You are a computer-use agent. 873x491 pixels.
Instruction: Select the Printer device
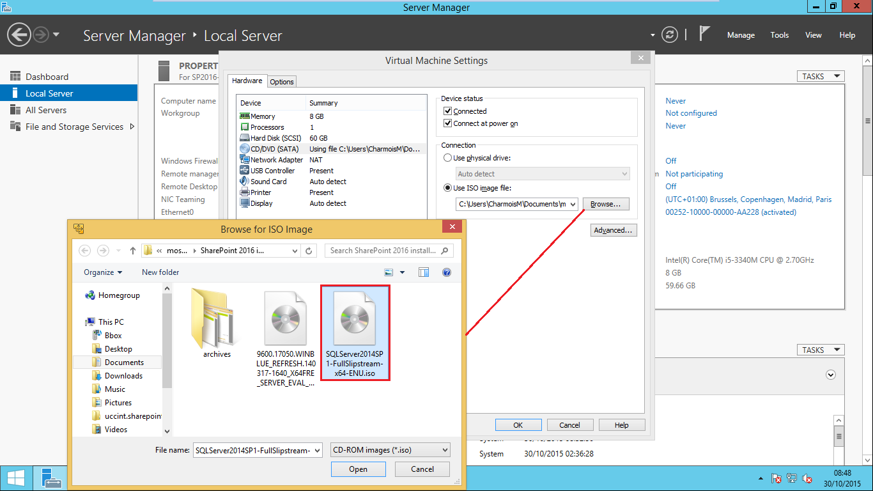tap(331, 192)
